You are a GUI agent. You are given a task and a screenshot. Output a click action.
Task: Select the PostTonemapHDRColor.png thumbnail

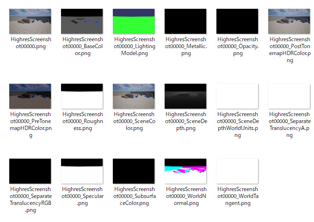point(289,21)
